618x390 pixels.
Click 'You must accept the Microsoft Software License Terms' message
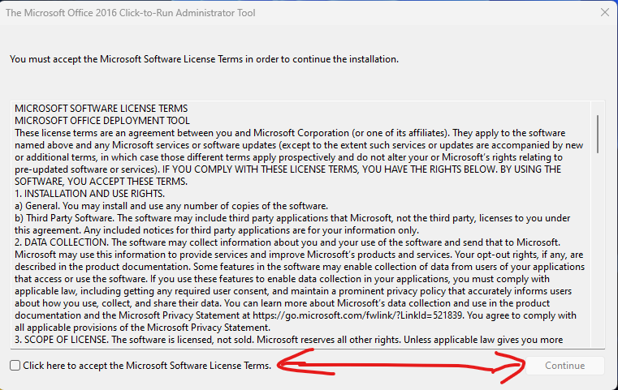(204, 59)
